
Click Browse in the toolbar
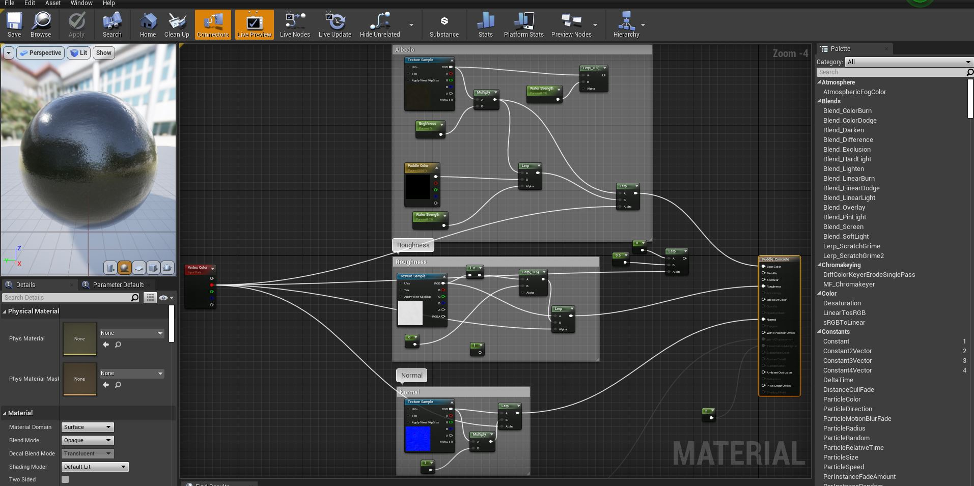[x=41, y=24]
